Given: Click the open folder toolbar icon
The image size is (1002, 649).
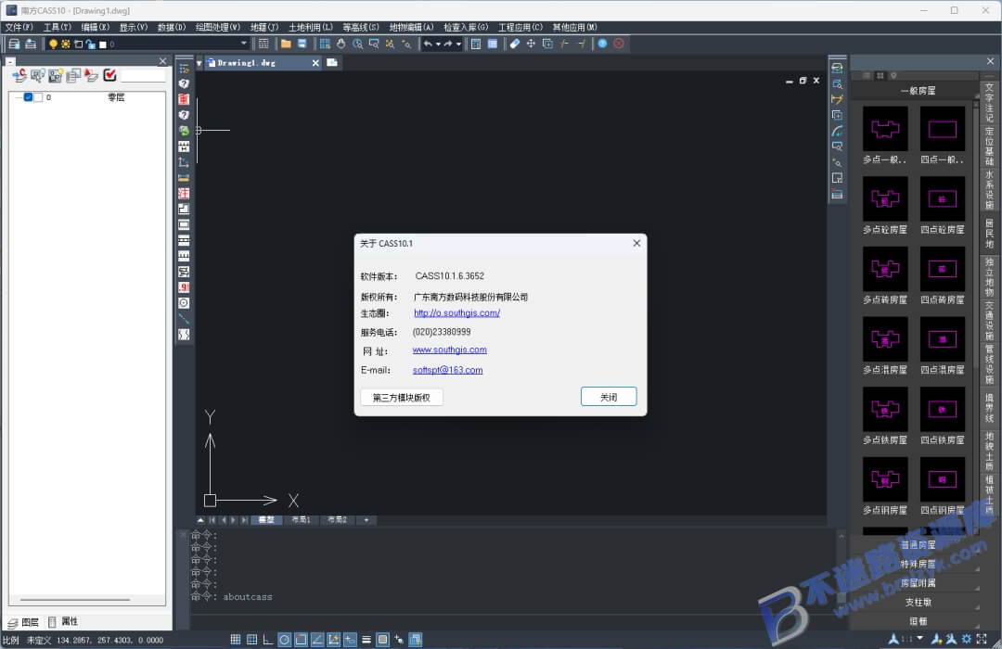Looking at the screenshot, I should coord(286,44).
